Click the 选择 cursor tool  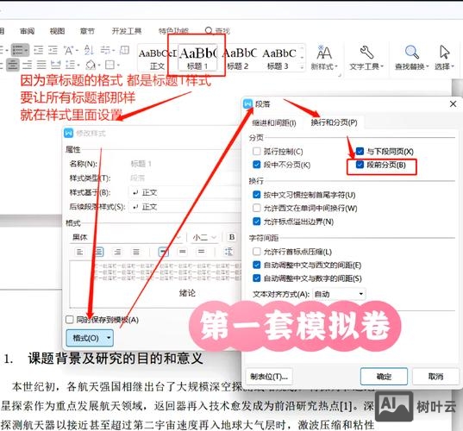point(444,58)
